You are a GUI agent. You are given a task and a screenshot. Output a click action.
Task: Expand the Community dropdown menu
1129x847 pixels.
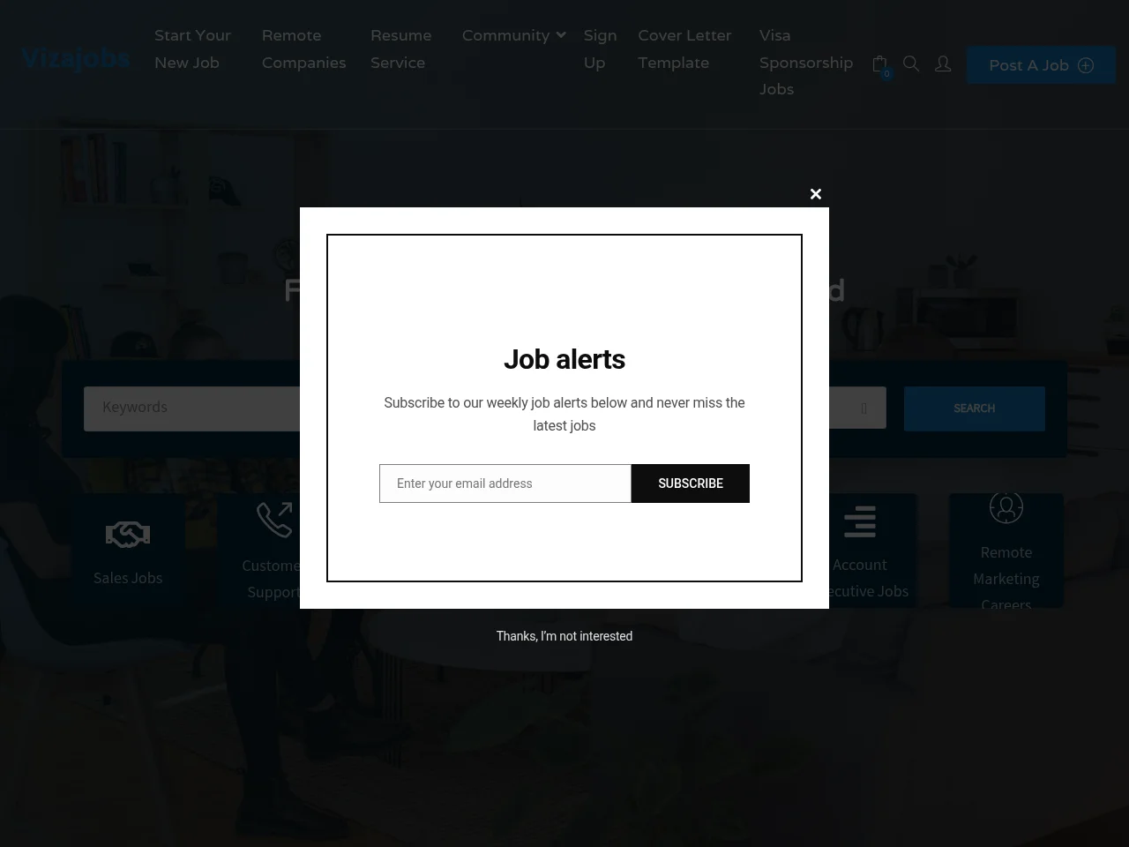514,35
